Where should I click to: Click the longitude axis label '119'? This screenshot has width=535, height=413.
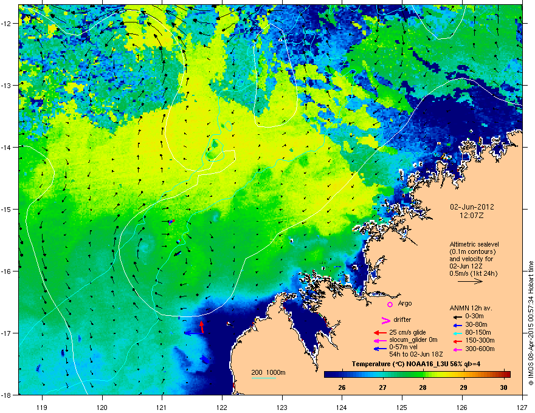coord(42,407)
